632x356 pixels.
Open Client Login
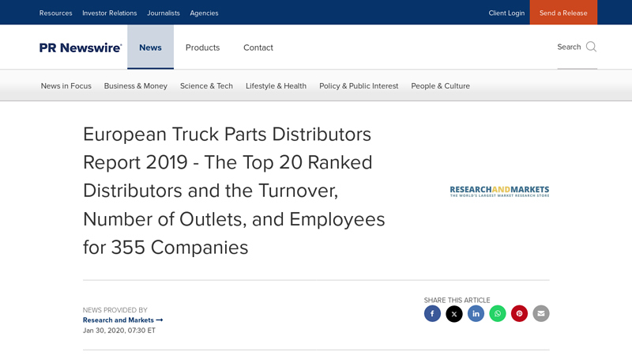click(506, 13)
